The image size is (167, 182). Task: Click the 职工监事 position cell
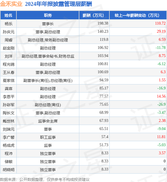pyautogui.click(x=48, y=137)
